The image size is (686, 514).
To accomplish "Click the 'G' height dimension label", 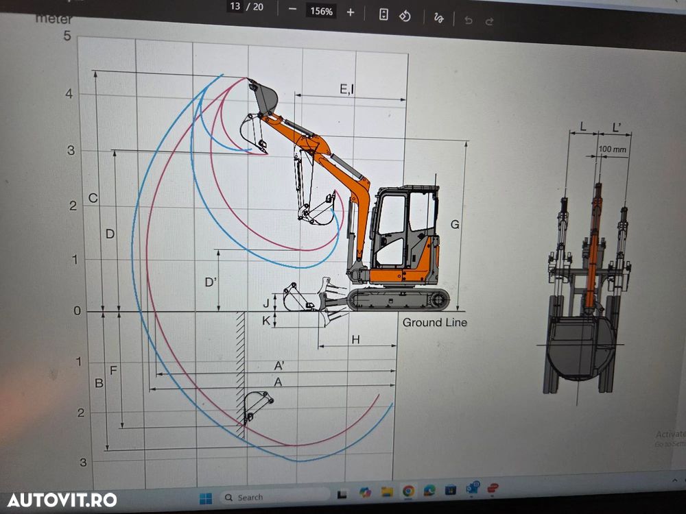I will pyautogui.click(x=455, y=224).
